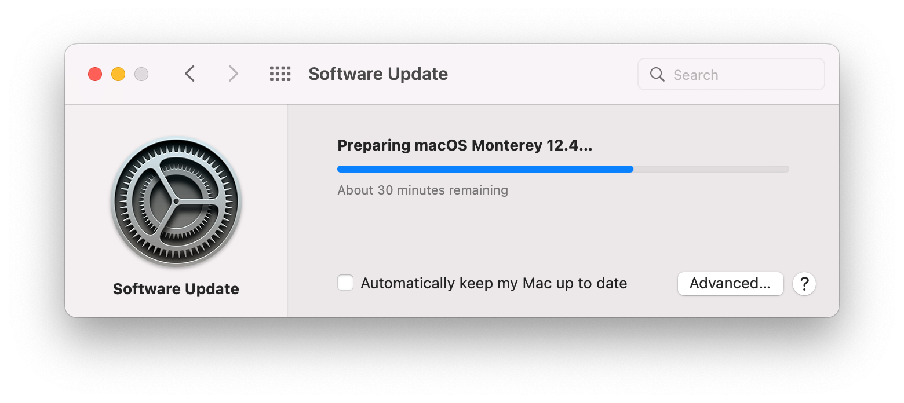Click the blue filled part of progress bar
Screen dimensions: 904x403
pyautogui.click(x=484, y=169)
